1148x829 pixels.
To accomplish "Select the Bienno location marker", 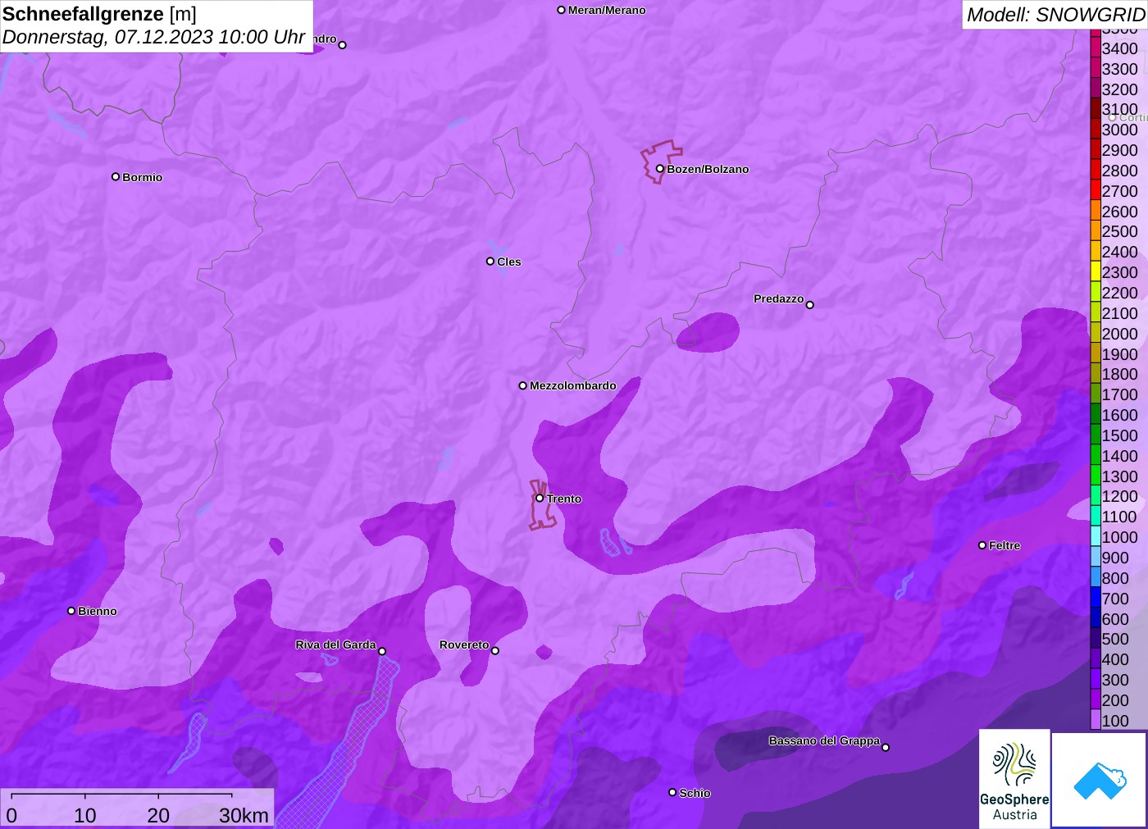I will pyautogui.click(x=71, y=611).
